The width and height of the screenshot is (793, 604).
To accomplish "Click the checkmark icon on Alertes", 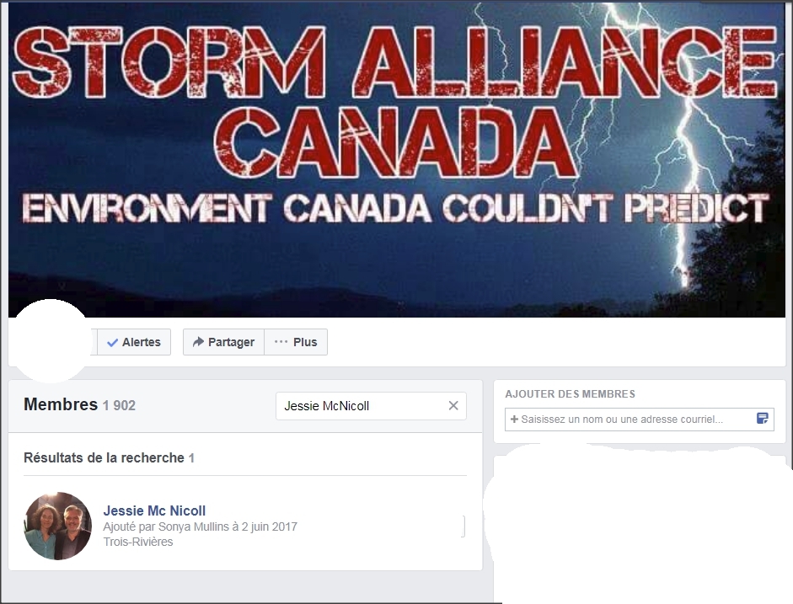I will click(112, 343).
